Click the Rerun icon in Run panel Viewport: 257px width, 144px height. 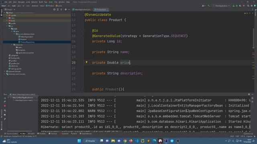click(x=5, y=98)
